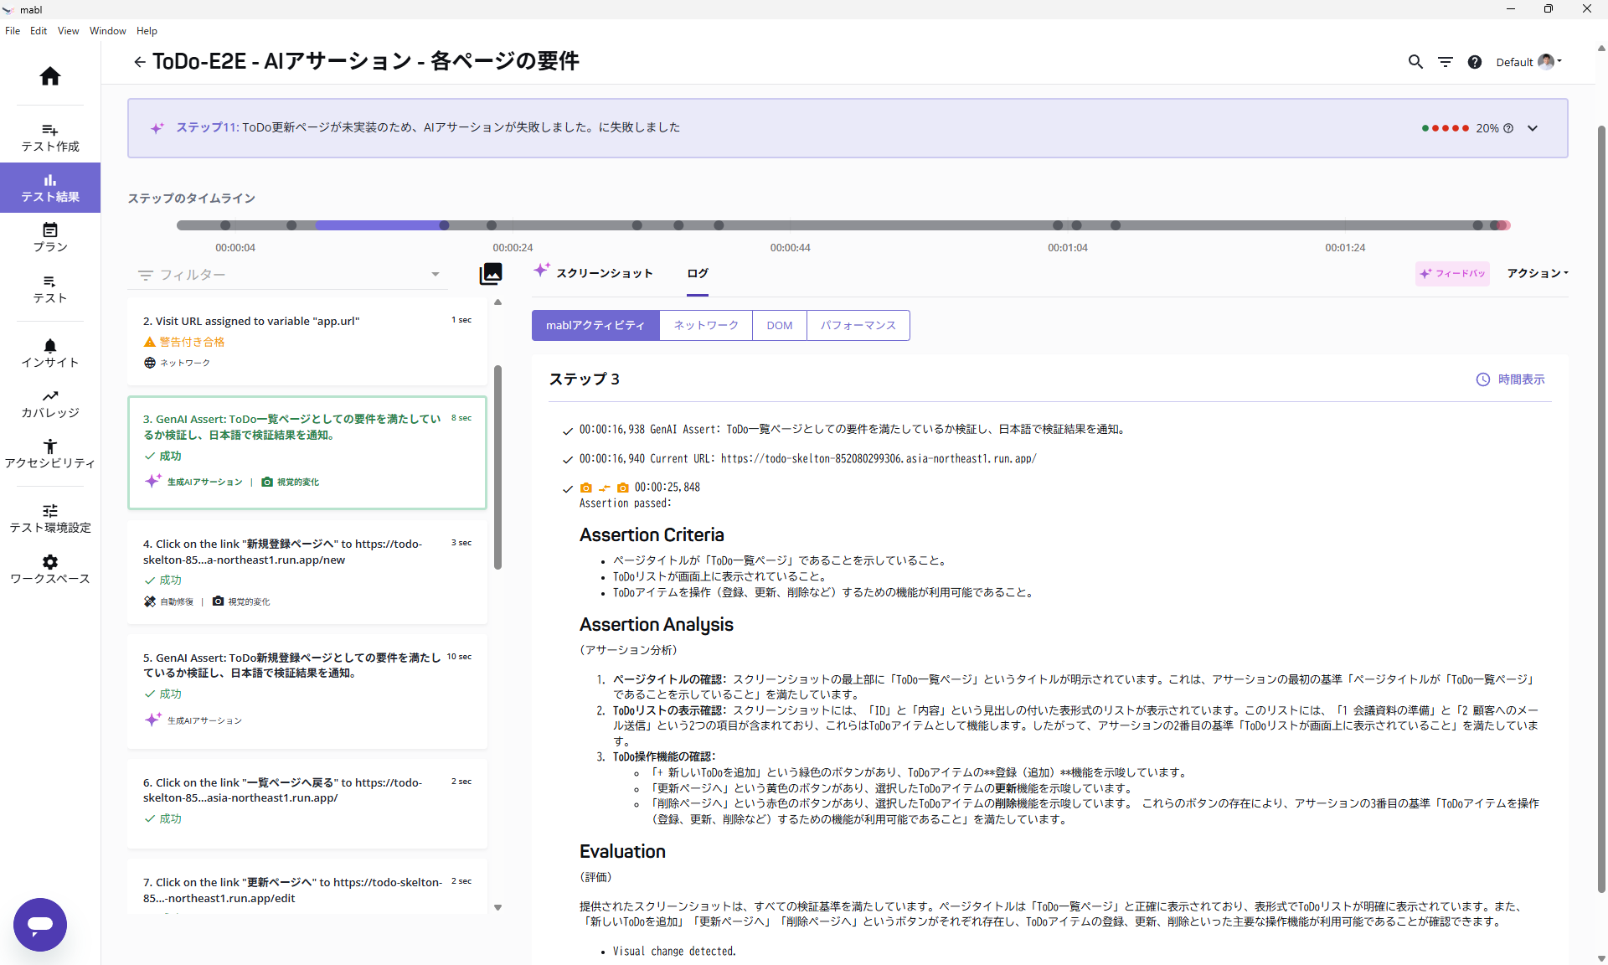Screen dimensions: 1608x965
Task: Open the アクセシビリティ section
Action: 49,453
